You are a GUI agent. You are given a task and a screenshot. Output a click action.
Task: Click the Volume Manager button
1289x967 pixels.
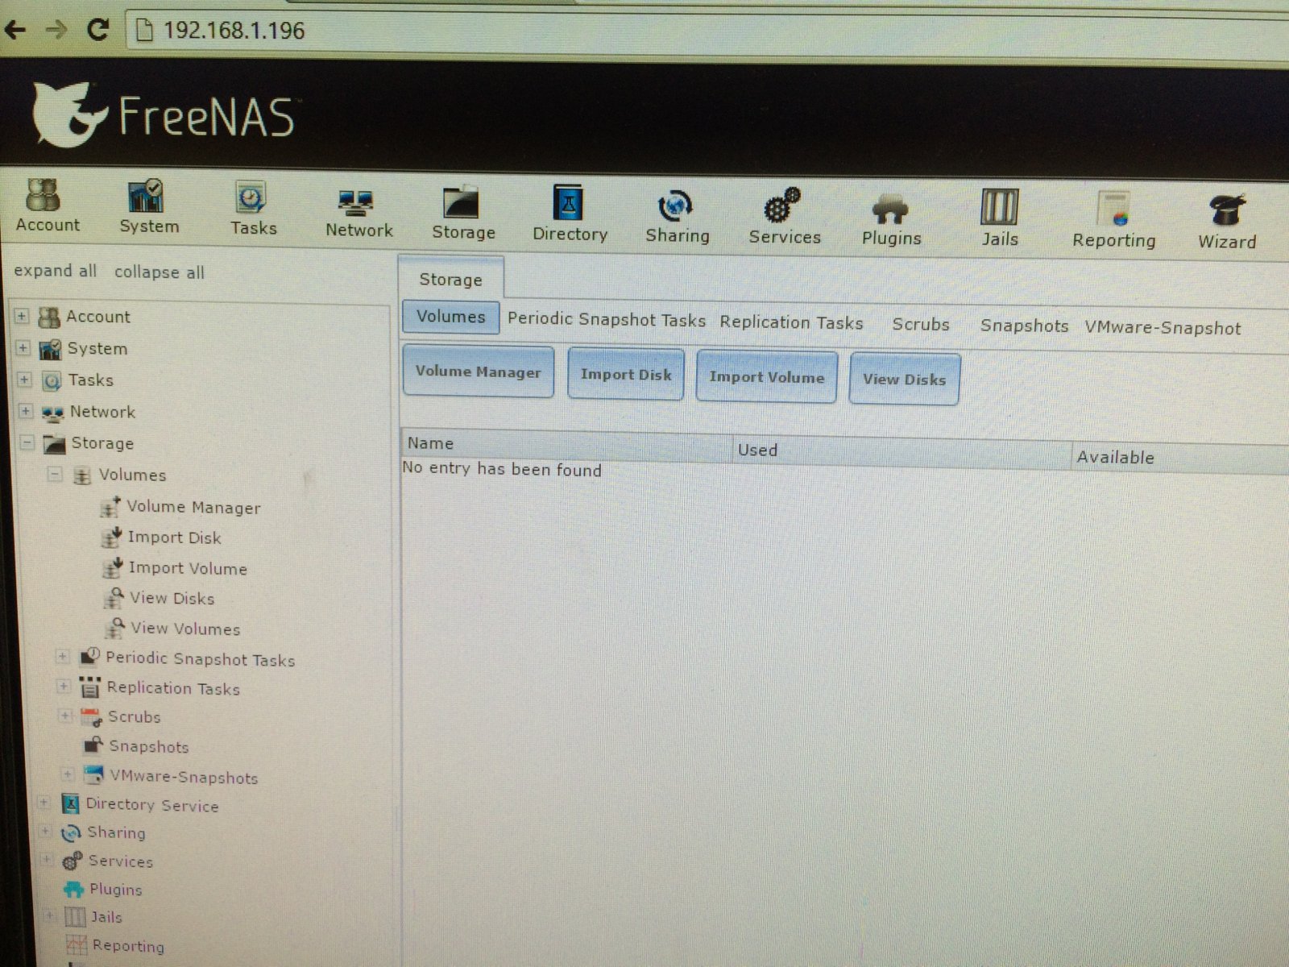pos(478,371)
